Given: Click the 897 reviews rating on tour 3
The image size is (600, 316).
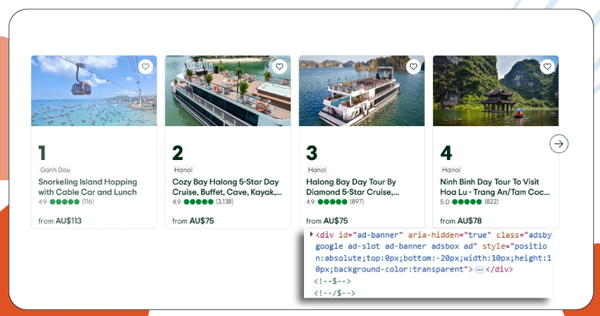Looking at the screenshot, I should click(337, 202).
